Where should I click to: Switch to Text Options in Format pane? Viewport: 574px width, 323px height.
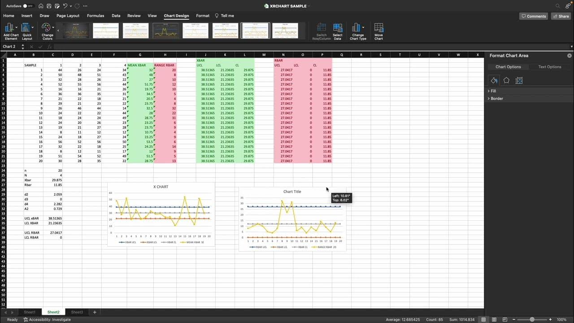550,67
